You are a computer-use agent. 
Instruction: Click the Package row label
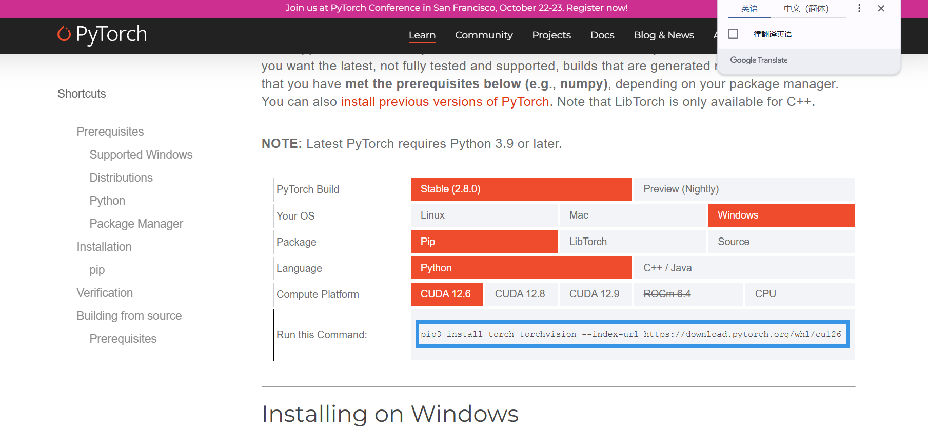(x=297, y=242)
